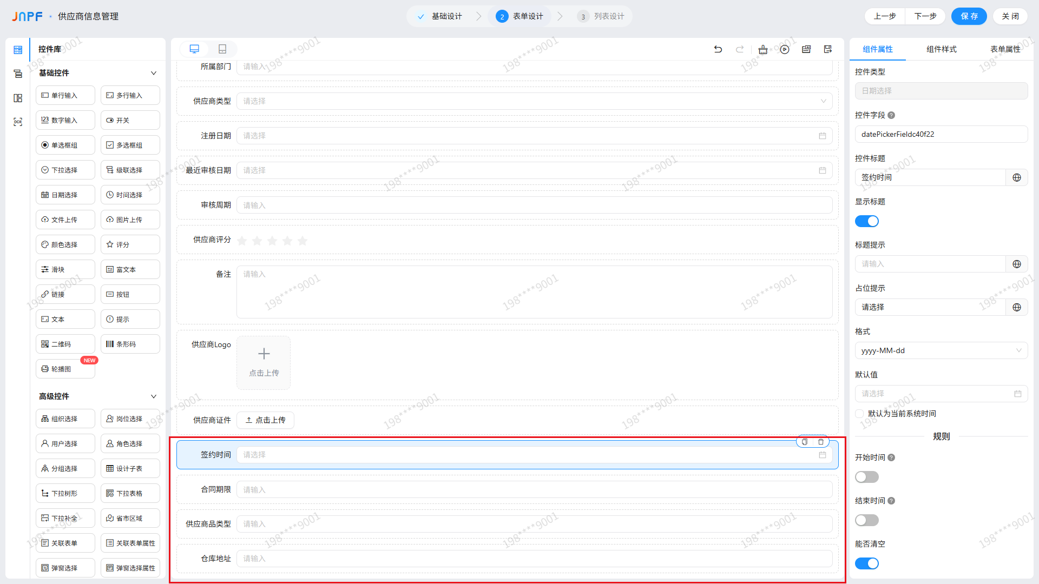The height and width of the screenshot is (584, 1039).
Task: Switch to desktop preview mode icon
Action: point(194,49)
